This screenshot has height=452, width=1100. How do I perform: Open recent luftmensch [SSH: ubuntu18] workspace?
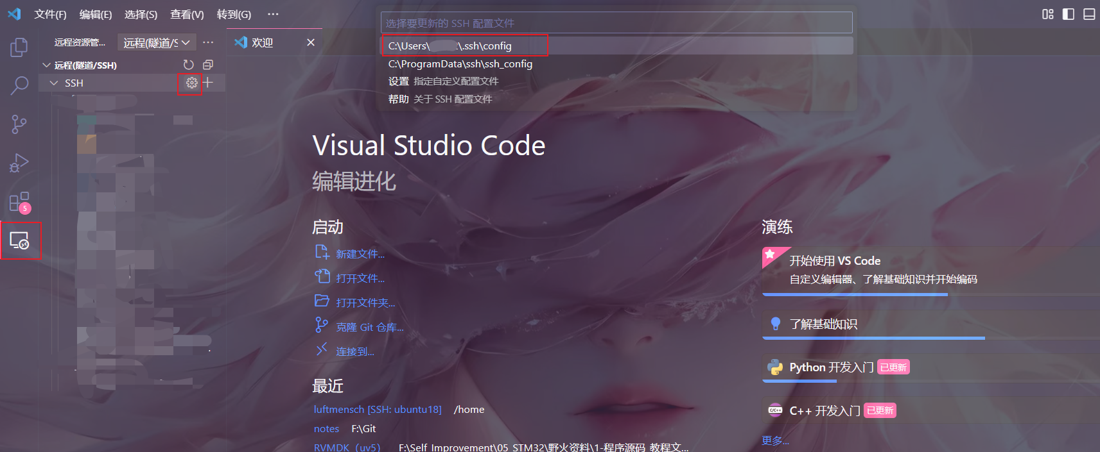(378, 409)
